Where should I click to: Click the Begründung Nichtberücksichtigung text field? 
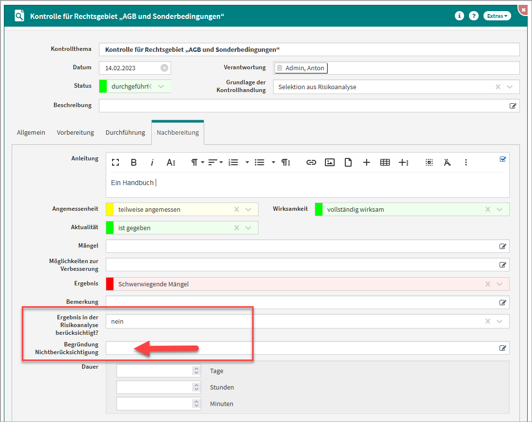click(x=301, y=348)
